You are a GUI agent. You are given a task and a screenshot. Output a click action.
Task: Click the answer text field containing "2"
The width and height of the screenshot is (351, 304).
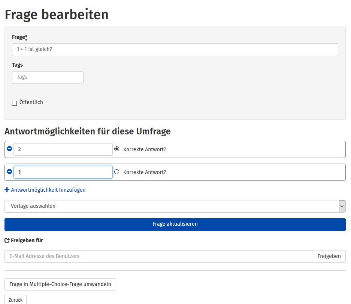pos(63,149)
